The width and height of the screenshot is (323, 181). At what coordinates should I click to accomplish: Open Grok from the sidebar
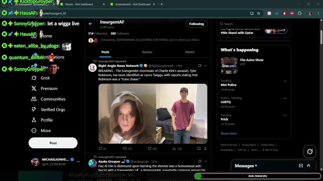40,78
